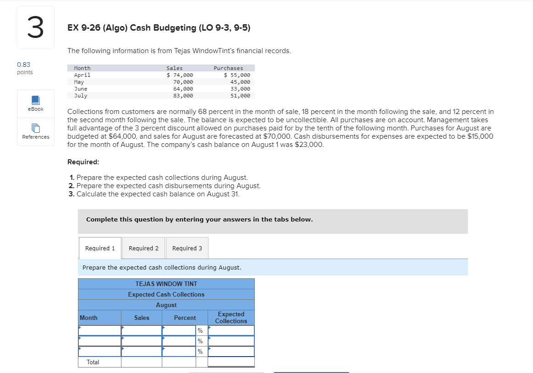
Task: Click first row Expected Collections cell
Action: [x=231, y=330]
